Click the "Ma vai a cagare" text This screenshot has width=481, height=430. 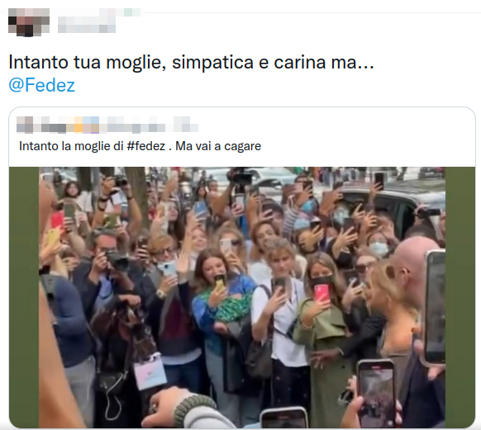(218, 146)
